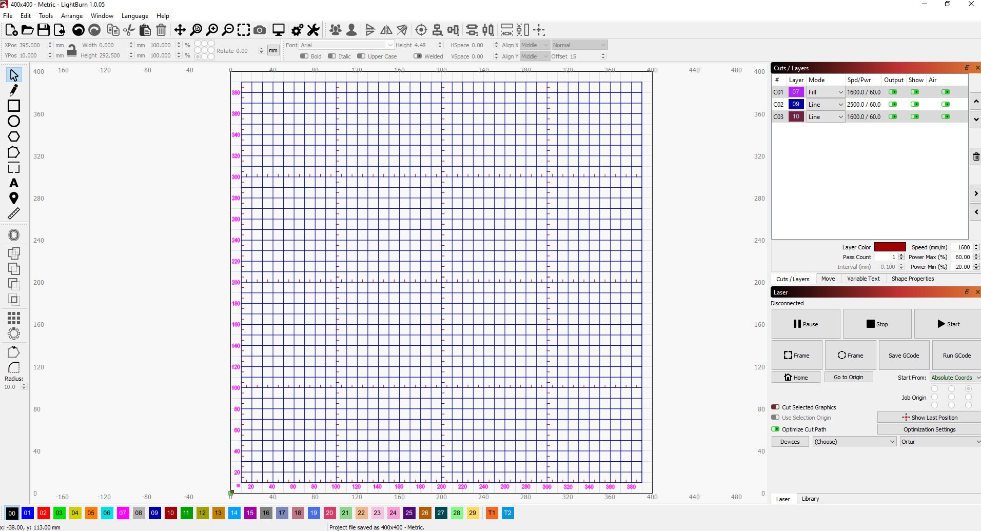Switch to the Library tab

click(811, 498)
